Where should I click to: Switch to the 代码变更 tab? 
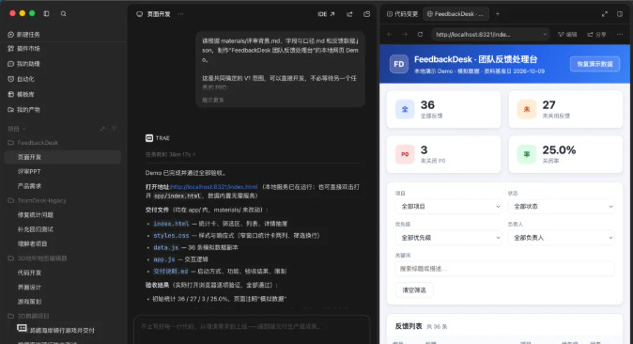402,14
